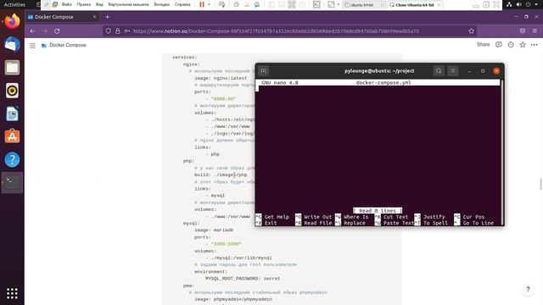Go forward in Firefox
Viewport: 543px width, 305px height.
(45, 30)
